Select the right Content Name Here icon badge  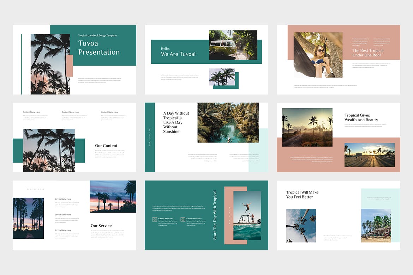(x=183, y=219)
